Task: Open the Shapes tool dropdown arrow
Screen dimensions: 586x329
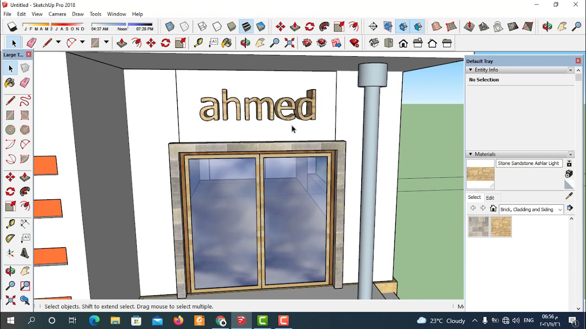Action: 106,42
